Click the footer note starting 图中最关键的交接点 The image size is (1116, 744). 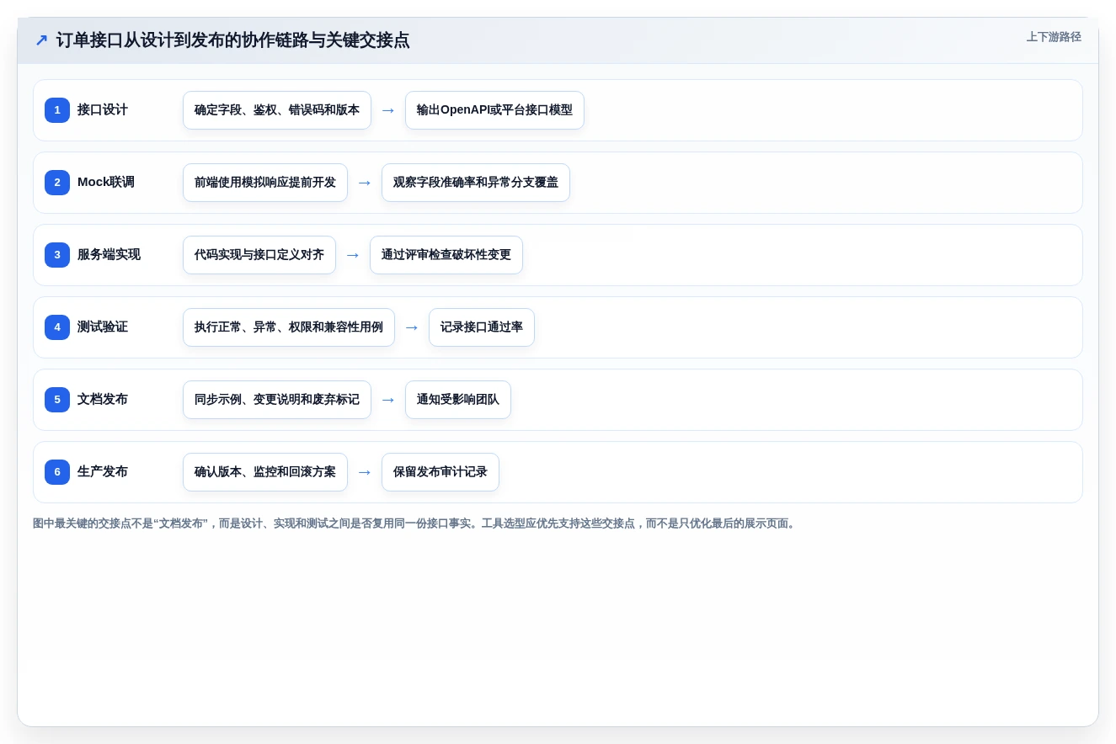click(x=415, y=523)
